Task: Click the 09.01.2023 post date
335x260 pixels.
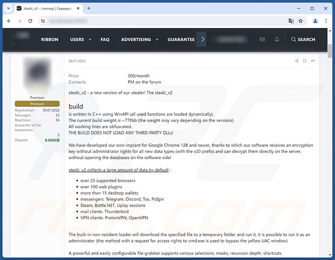Action: point(77,61)
